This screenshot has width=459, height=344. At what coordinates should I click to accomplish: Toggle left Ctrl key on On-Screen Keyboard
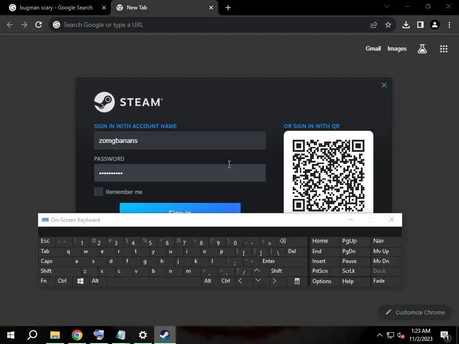tap(64, 281)
